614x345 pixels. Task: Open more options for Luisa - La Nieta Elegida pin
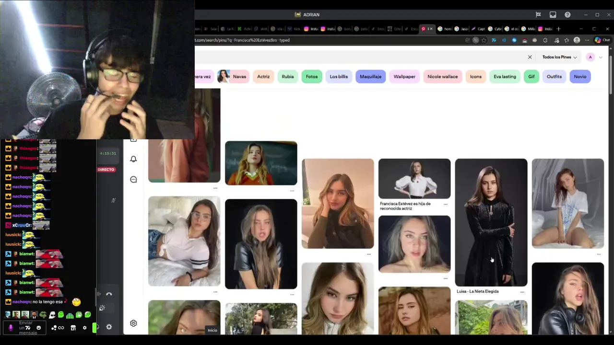point(522,292)
